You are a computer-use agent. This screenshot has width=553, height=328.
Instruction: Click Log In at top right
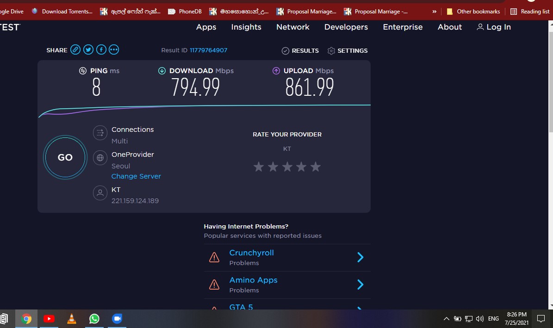click(494, 27)
